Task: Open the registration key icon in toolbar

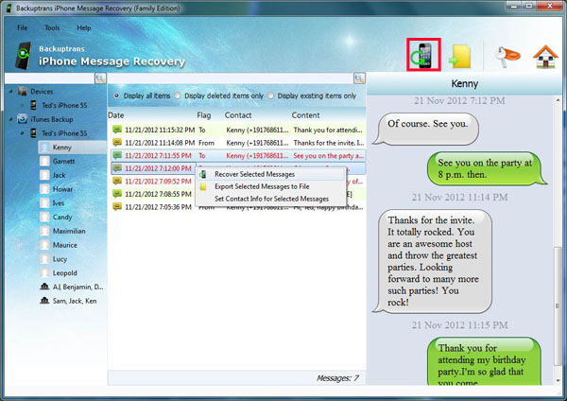Action: pyautogui.click(x=507, y=56)
